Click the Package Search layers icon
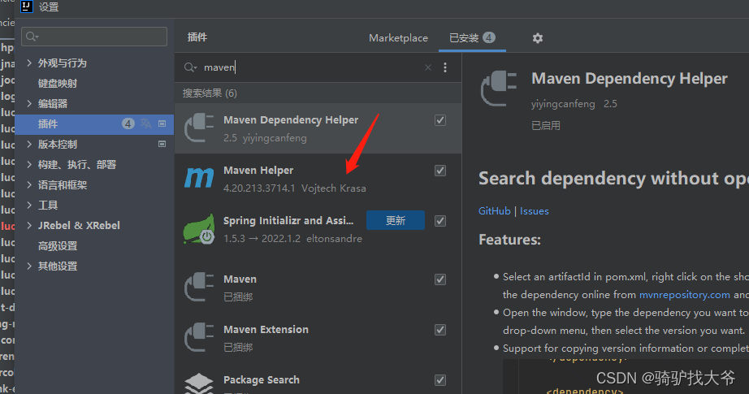749x394 pixels. pyautogui.click(x=199, y=383)
